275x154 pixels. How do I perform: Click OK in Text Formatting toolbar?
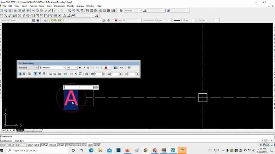(x=122, y=68)
